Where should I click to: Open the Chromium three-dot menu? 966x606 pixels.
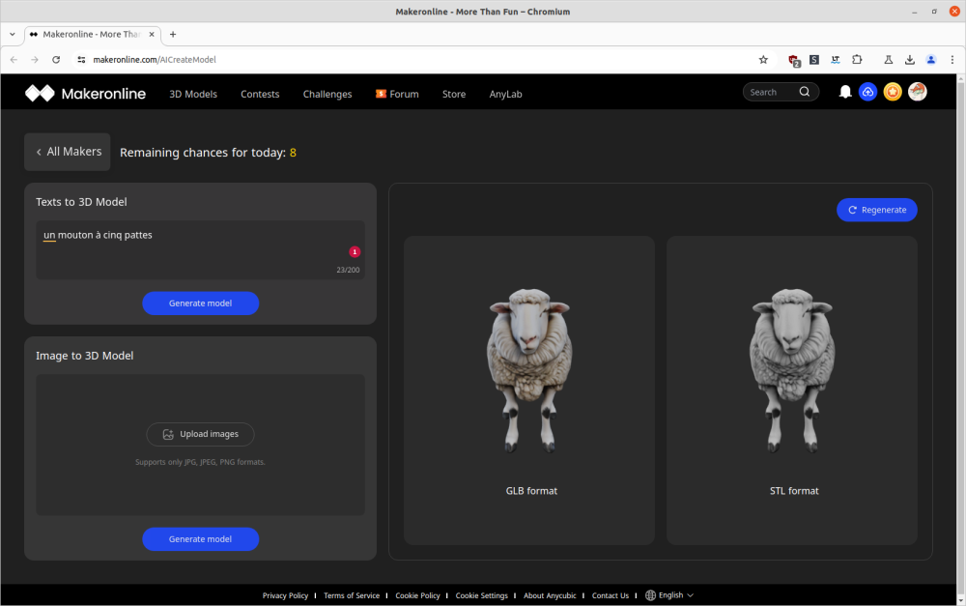click(952, 60)
